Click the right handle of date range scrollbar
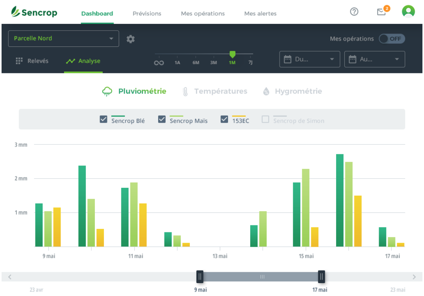Image resolution: width=424 pixels, height=296 pixels. pyautogui.click(x=322, y=277)
